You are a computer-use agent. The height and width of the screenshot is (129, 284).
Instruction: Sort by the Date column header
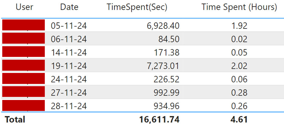69,7
